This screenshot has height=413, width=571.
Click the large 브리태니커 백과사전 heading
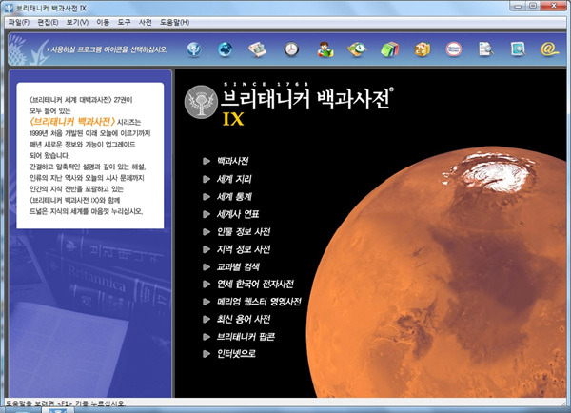(x=307, y=99)
